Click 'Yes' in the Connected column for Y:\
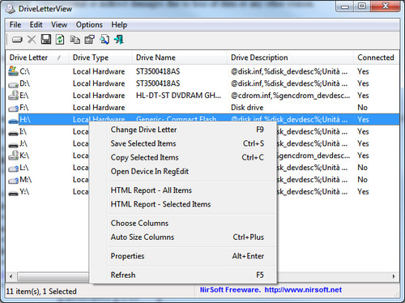The width and height of the screenshot is (405, 303). click(x=363, y=192)
